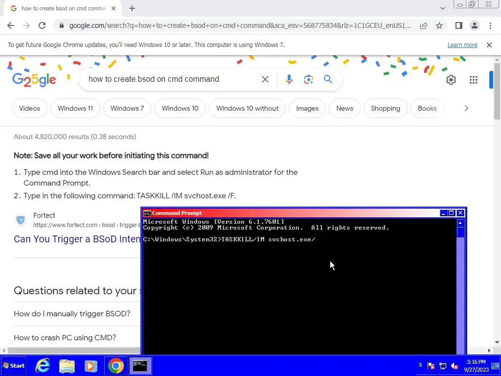Open the tab search chevron in title bar

[442, 8]
